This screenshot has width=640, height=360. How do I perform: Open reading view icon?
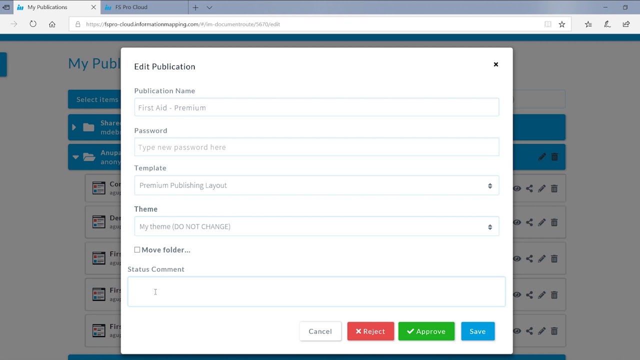click(548, 24)
